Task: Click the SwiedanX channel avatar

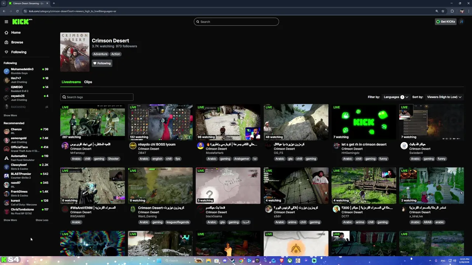Action: point(404,146)
